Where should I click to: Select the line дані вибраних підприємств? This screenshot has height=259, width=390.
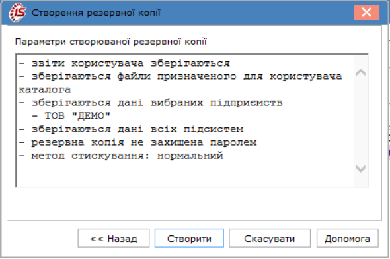pyautogui.click(x=151, y=103)
